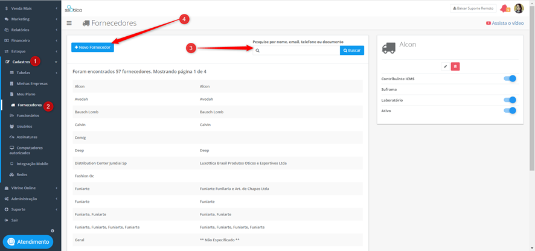The image size is (535, 251).
Task: Disable the Ativo switch
Action: [x=510, y=110]
